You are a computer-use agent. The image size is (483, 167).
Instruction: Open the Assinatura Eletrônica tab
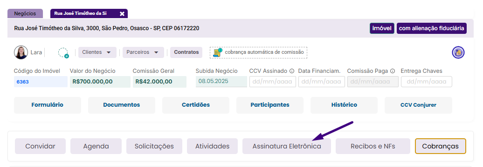click(x=287, y=146)
